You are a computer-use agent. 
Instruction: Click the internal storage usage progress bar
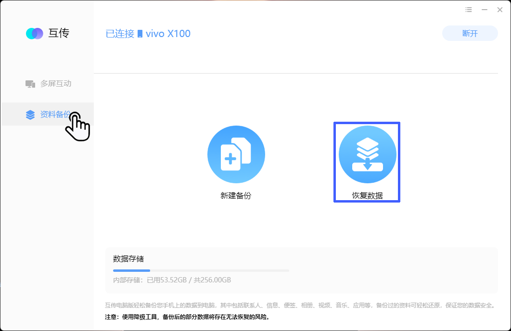coord(201,270)
